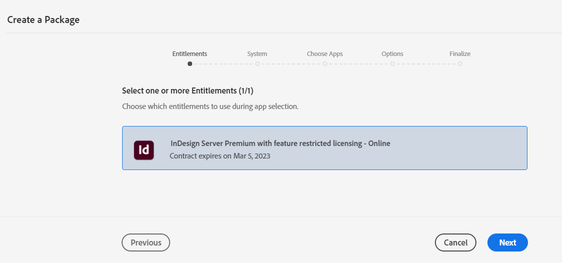Click the Options step circle marker
Screen dimensions: 562x263
point(392,64)
